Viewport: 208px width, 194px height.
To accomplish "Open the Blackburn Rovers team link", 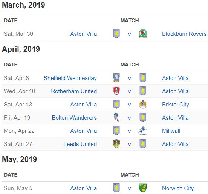I will click(x=184, y=34).
